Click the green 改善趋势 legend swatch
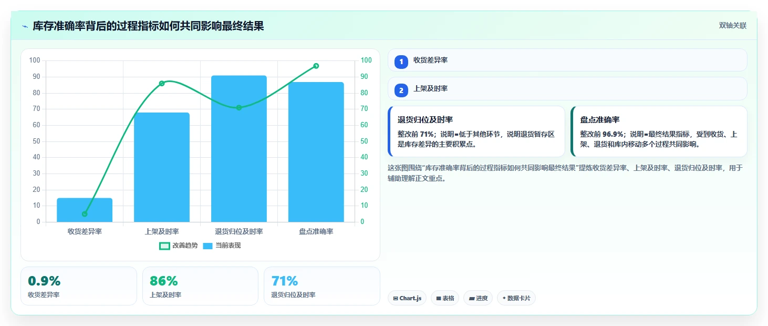The height and width of the screenshot is (326, 768). coord(164,246)
